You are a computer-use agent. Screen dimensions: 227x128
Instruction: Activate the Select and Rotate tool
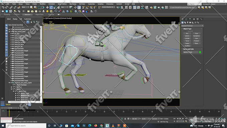(x=51, y=7)
